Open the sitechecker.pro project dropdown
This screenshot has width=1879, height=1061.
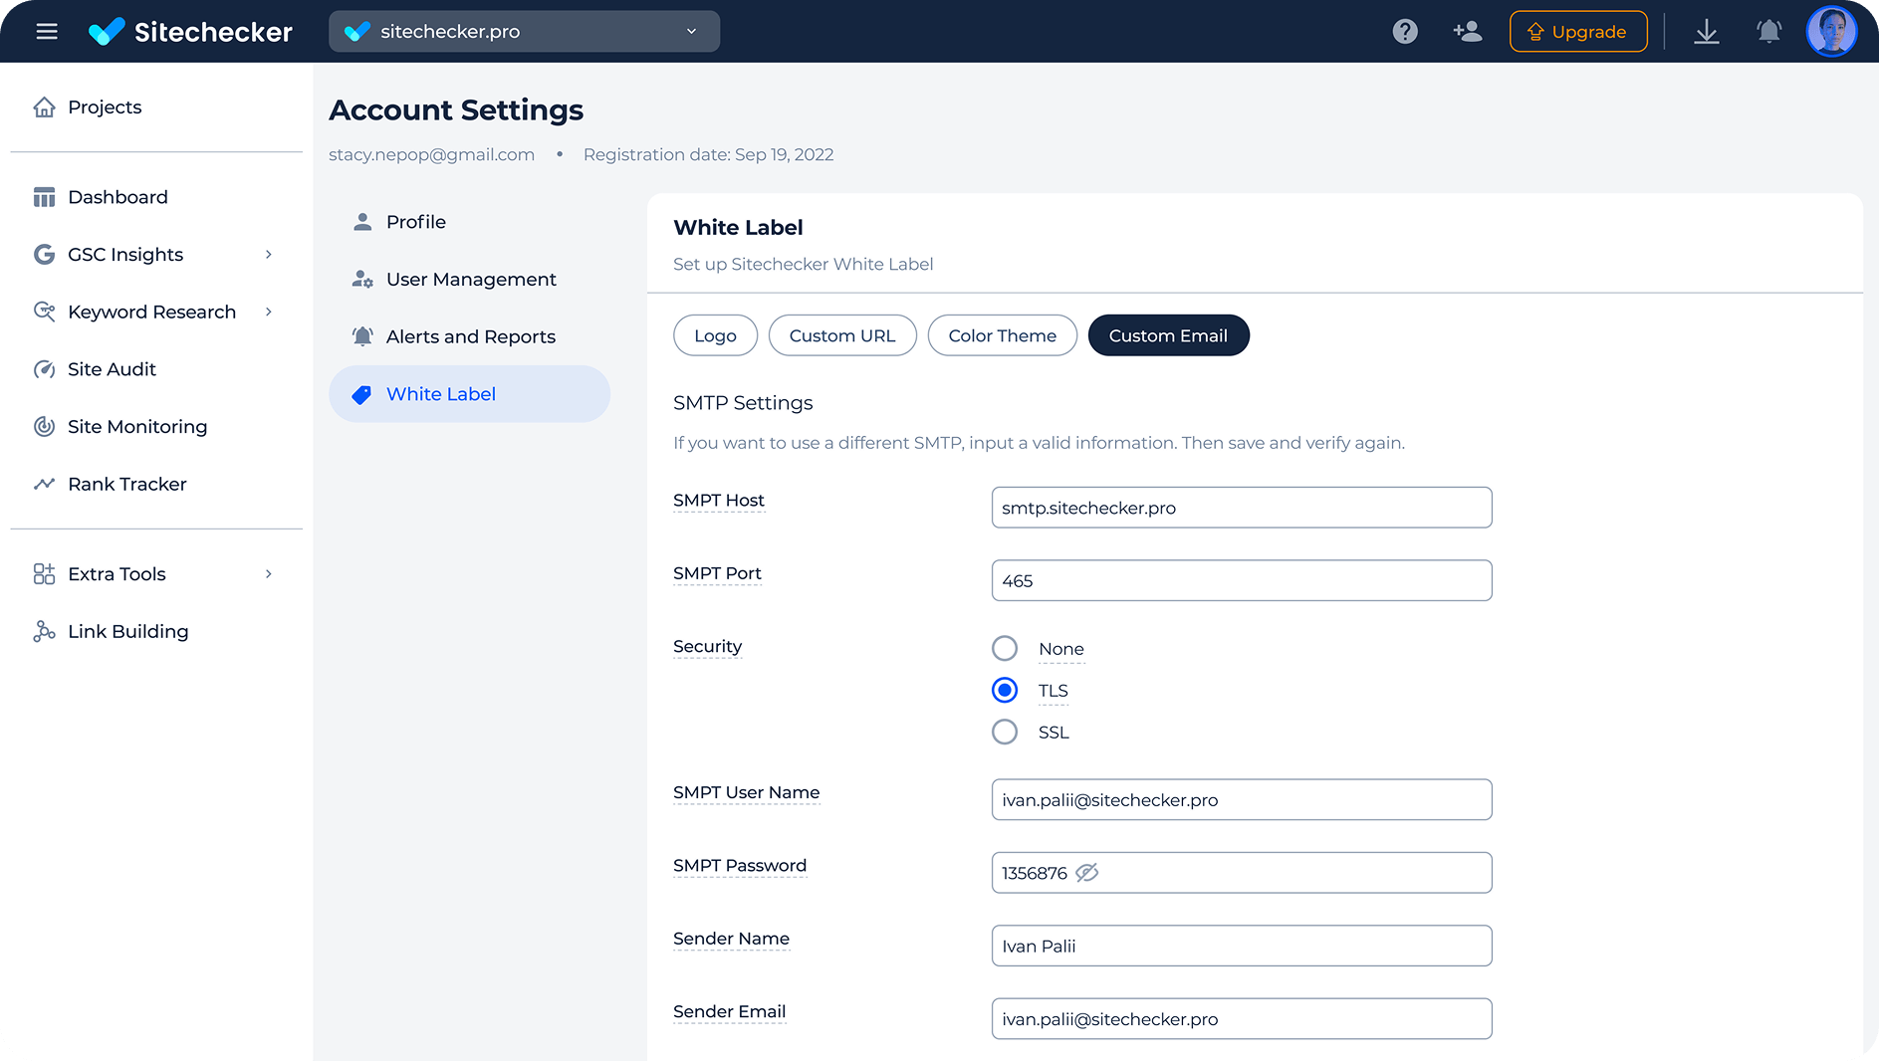point(524,32)
